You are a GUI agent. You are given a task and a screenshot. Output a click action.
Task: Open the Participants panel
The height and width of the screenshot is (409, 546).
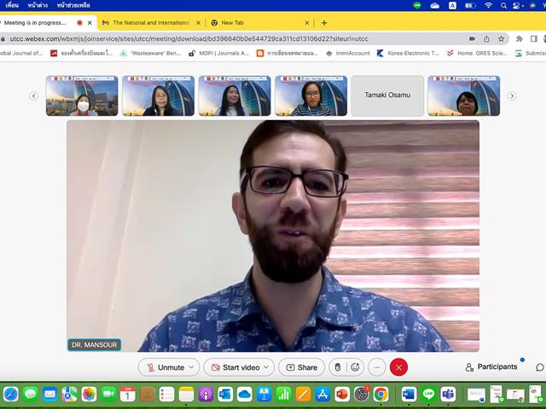click(x=491, y=367)
